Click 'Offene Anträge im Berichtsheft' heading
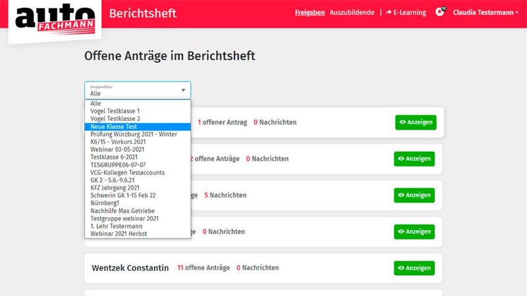The width and height of the screenshot is (527, 296). 170,56
